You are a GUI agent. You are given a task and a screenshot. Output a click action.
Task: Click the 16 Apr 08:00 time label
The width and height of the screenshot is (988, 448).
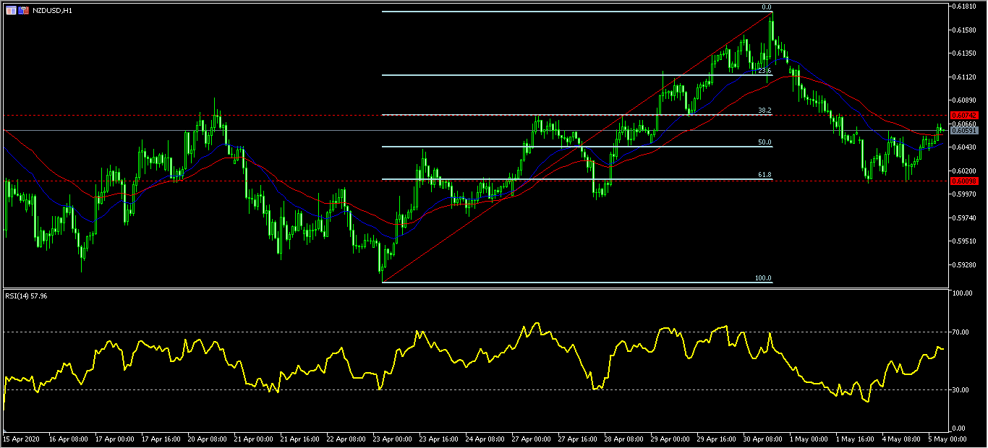point(67,439)
